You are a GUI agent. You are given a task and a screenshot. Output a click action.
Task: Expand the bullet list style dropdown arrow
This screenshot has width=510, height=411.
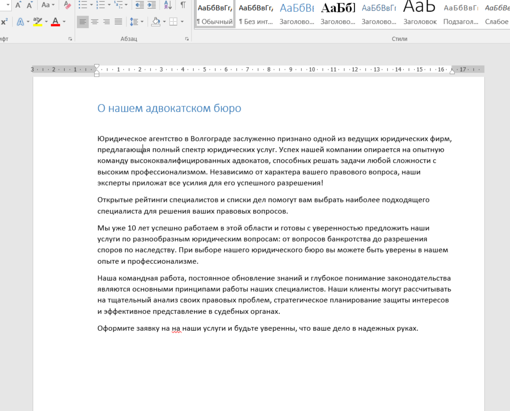(92, 5)
